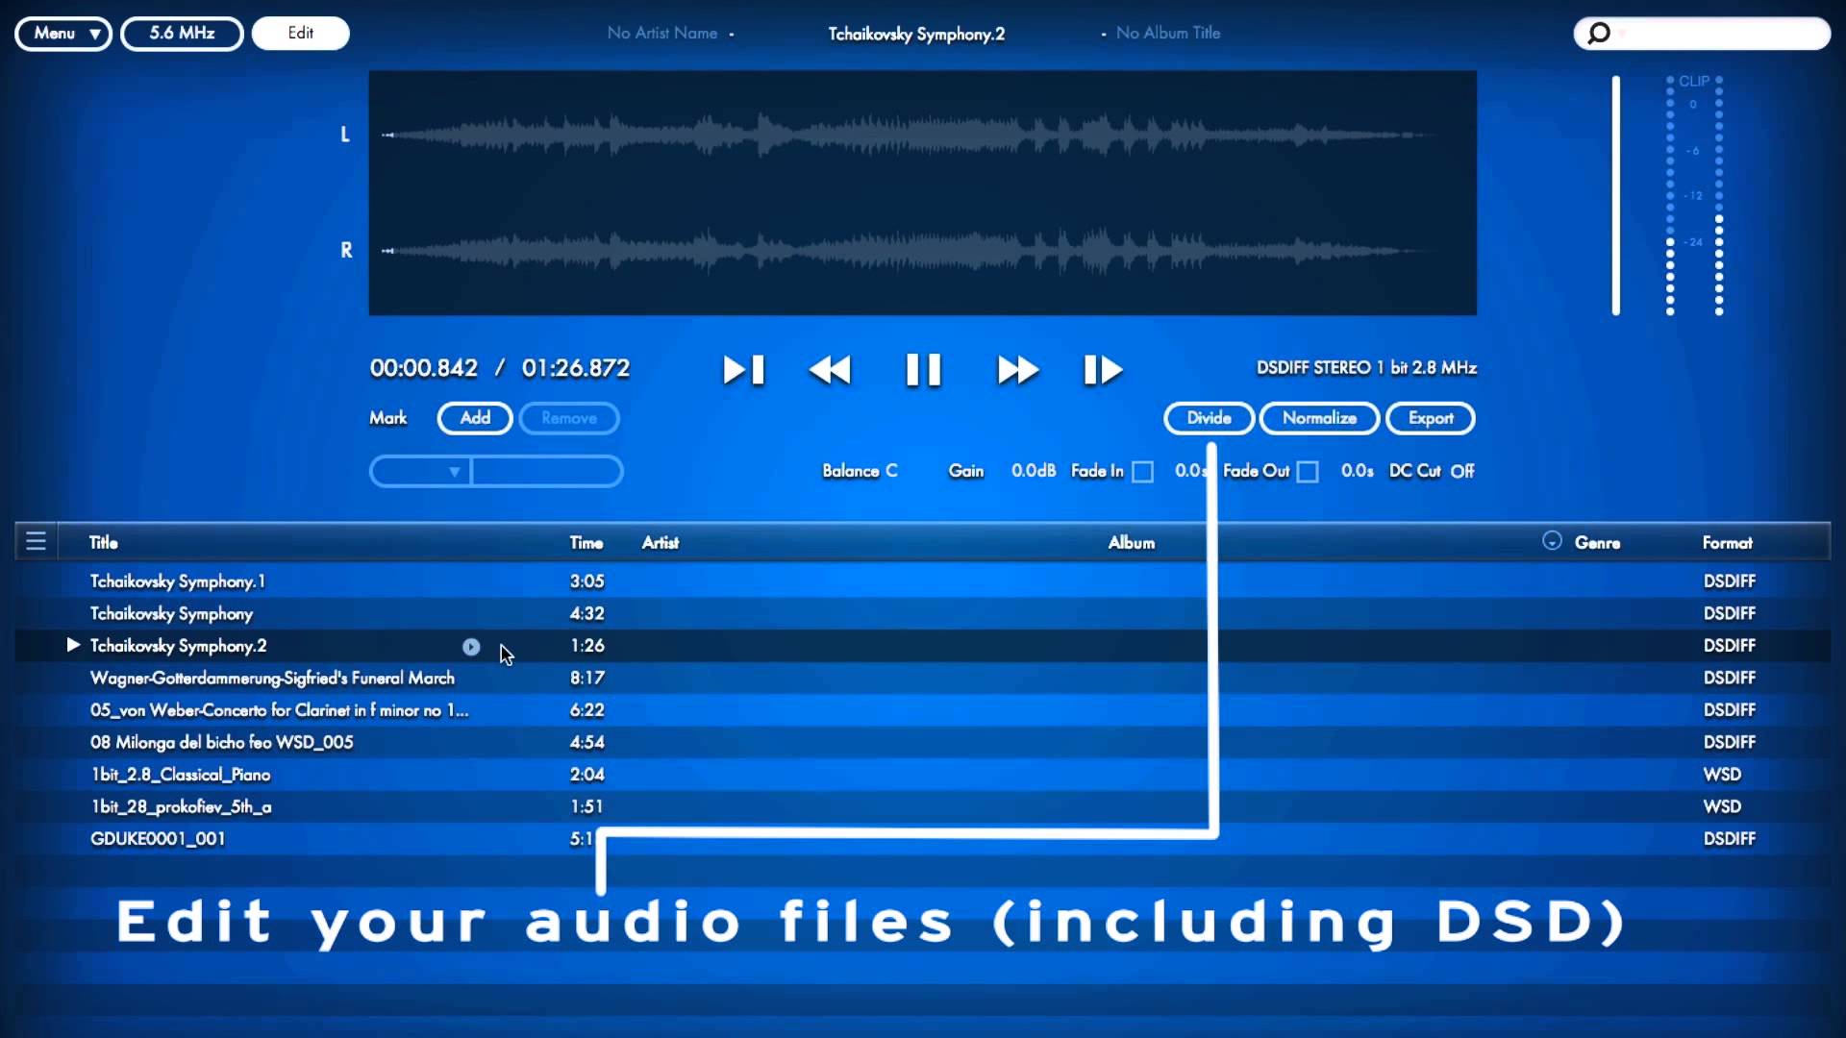Image resolution: width=1846 pixels, height=1038 pixels.
Task: Click the DSDIFF format of GDUKE0001_001 row
Action: click(1730, 839)
